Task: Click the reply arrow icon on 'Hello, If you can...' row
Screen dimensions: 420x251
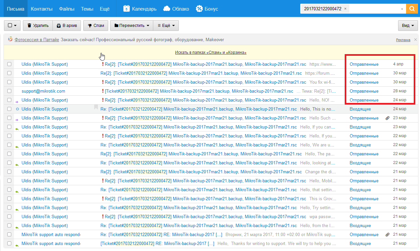Action: click(17, 128)
